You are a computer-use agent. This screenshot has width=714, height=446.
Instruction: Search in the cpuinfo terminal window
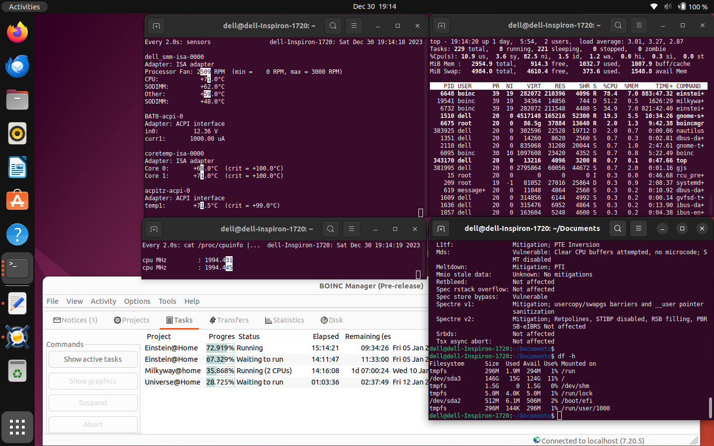click(x=331, y=229)
